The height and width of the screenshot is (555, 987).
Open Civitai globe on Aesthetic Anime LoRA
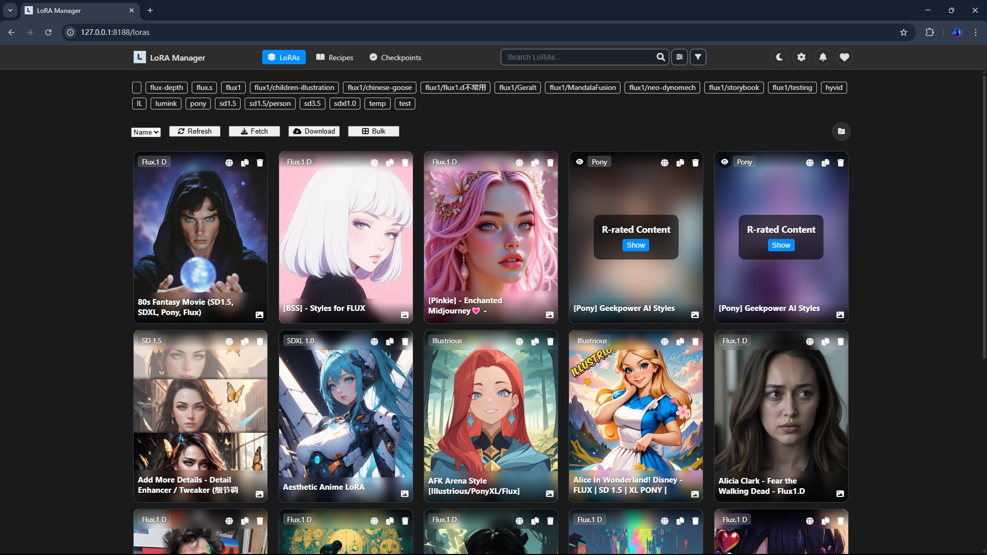click(374, 341)
